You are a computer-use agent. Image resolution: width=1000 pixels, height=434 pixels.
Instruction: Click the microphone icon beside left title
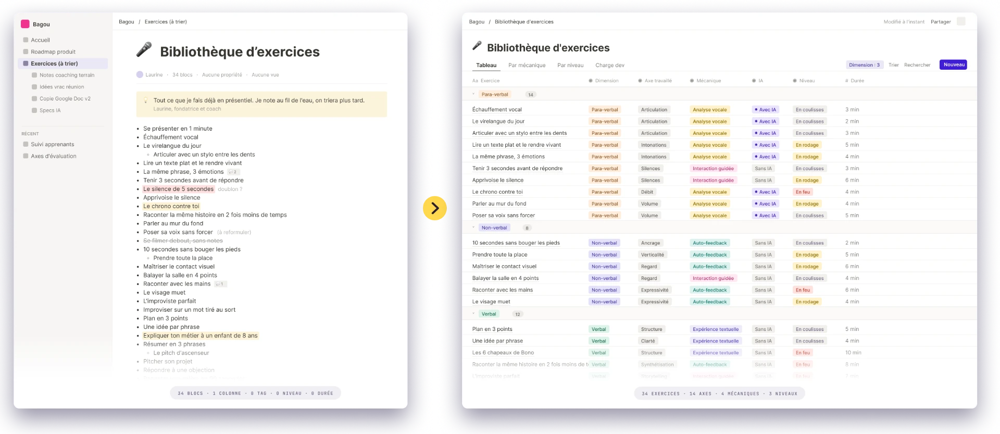click(x=144, y=50)
